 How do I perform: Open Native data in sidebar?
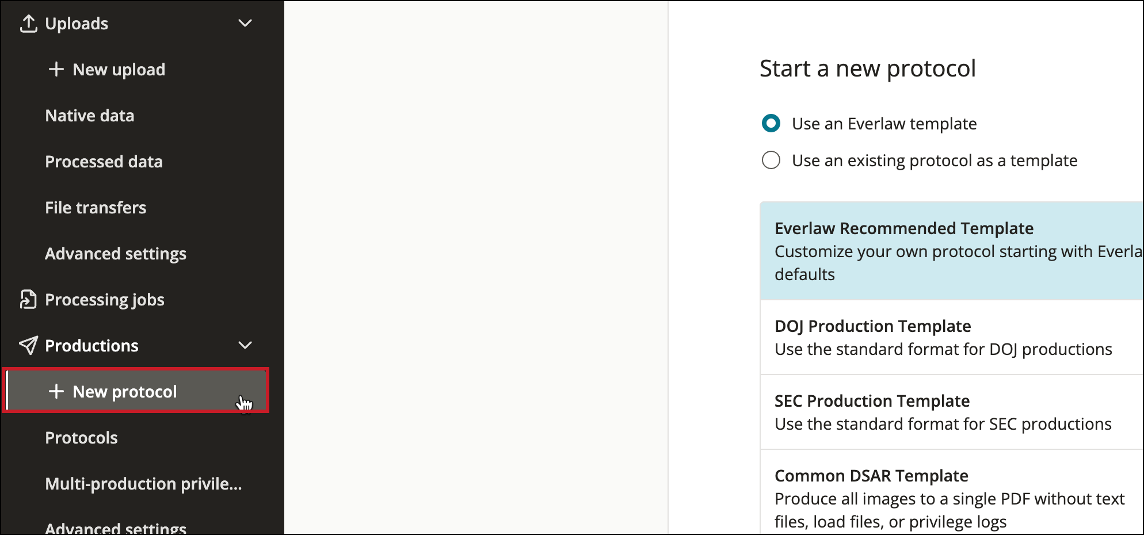tap(90, 116)
